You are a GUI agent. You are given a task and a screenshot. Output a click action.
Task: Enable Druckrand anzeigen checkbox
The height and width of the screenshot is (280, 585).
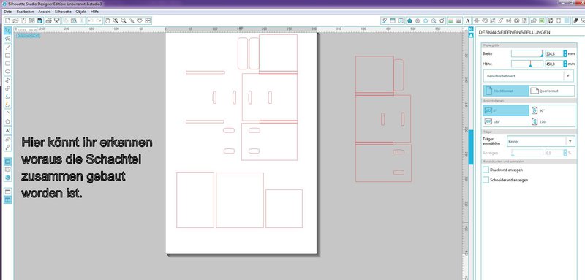(x=486, y=170)
